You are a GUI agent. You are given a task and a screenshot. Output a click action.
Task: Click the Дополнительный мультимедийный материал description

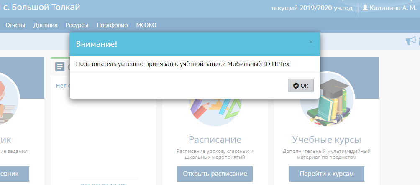[327, 154]
